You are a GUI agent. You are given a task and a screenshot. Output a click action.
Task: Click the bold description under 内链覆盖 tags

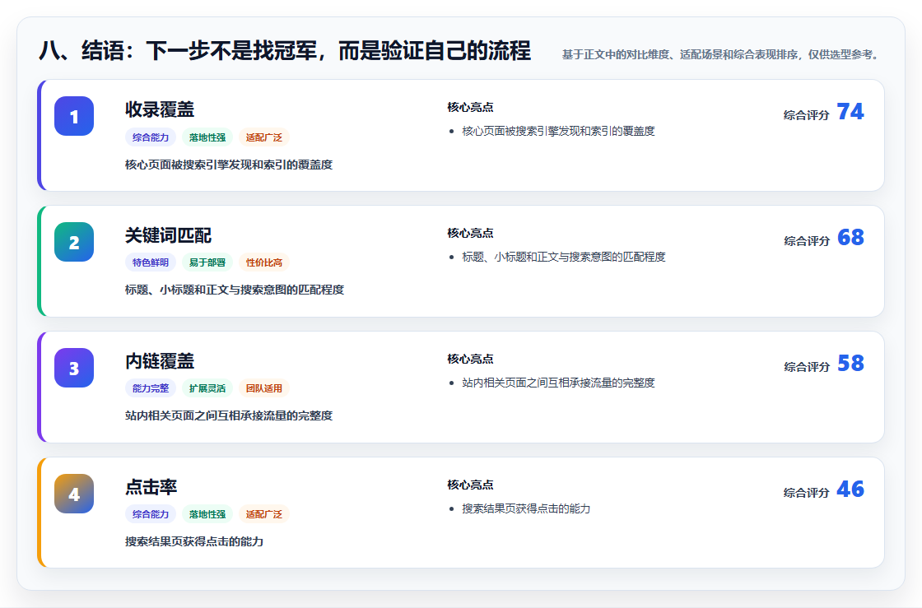click(x=229, y=415)
